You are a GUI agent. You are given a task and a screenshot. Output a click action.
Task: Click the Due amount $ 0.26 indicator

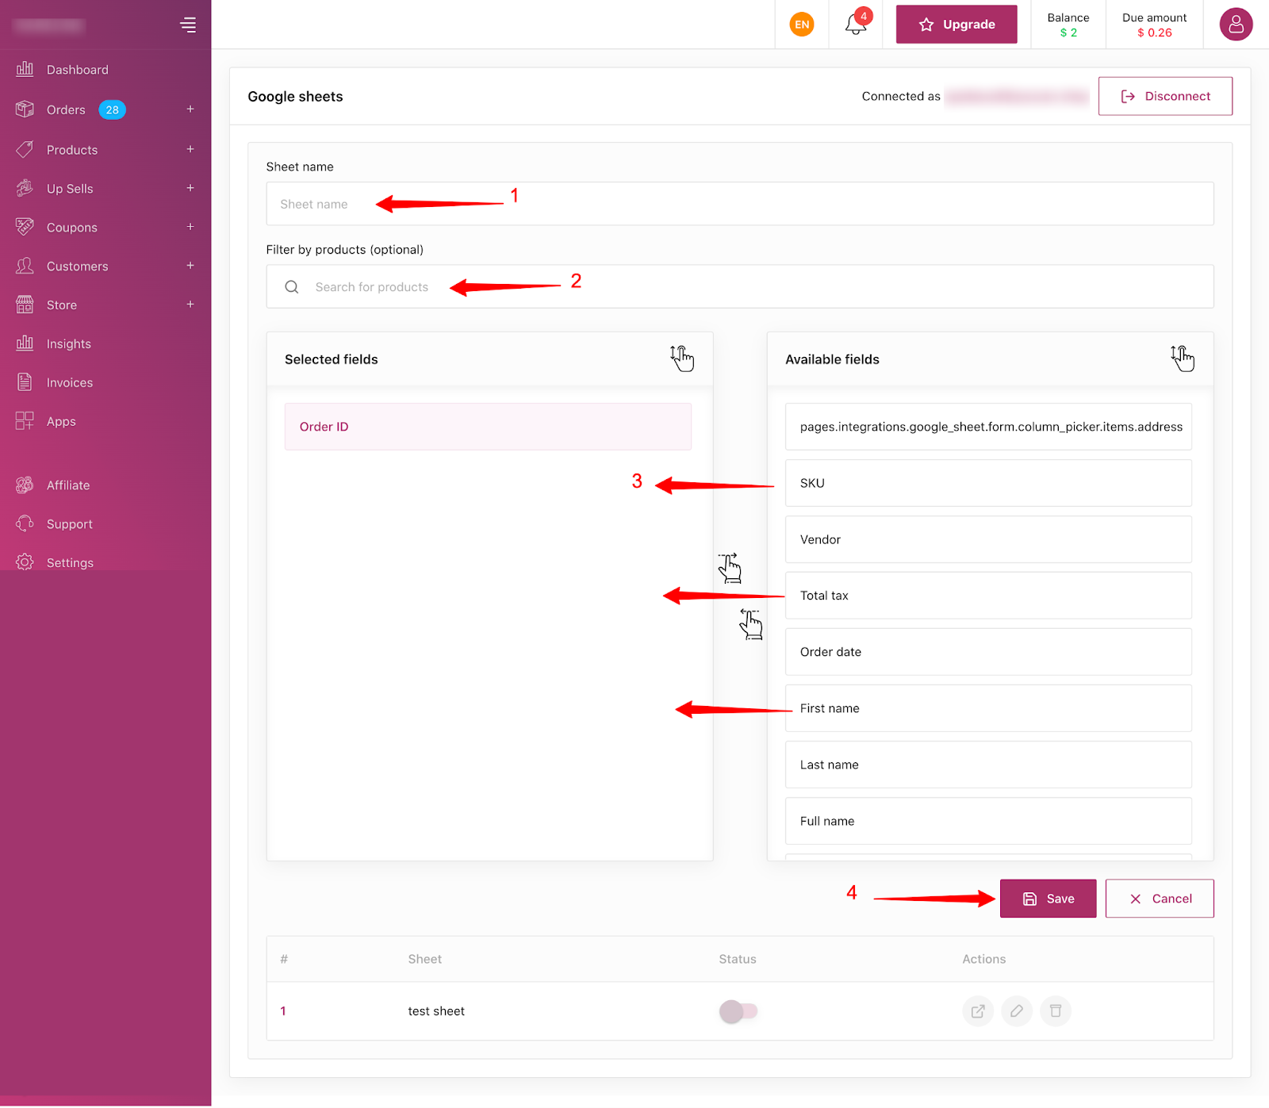pos(1155,25)
